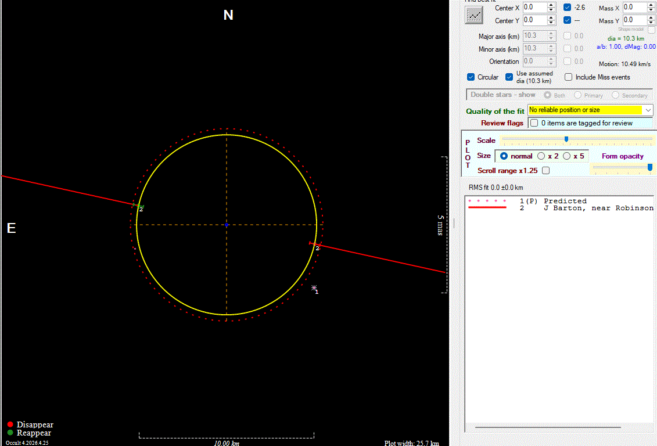Viewport: 657px width, 446px height.
Task: Click the Minor axis (km) field
Action: point(535,49)
